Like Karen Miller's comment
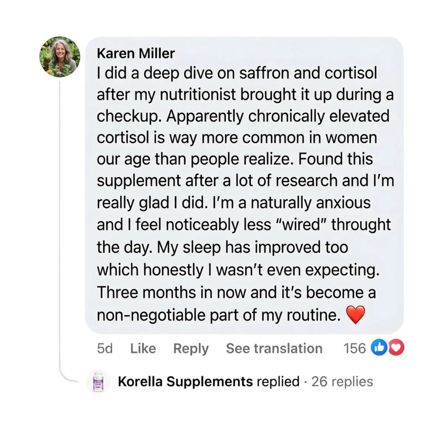The image size is (444, 444). pos(143,348)
